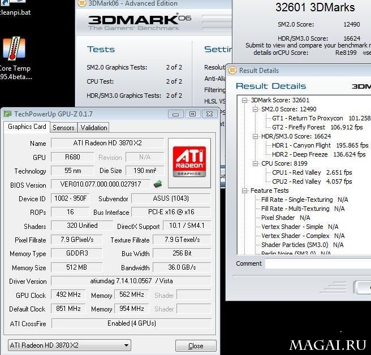Click the 3DMark06 SM2.0 Graphics Tests entry
The height and width of the screenshot is (355, 371).
tap(134, 67)
